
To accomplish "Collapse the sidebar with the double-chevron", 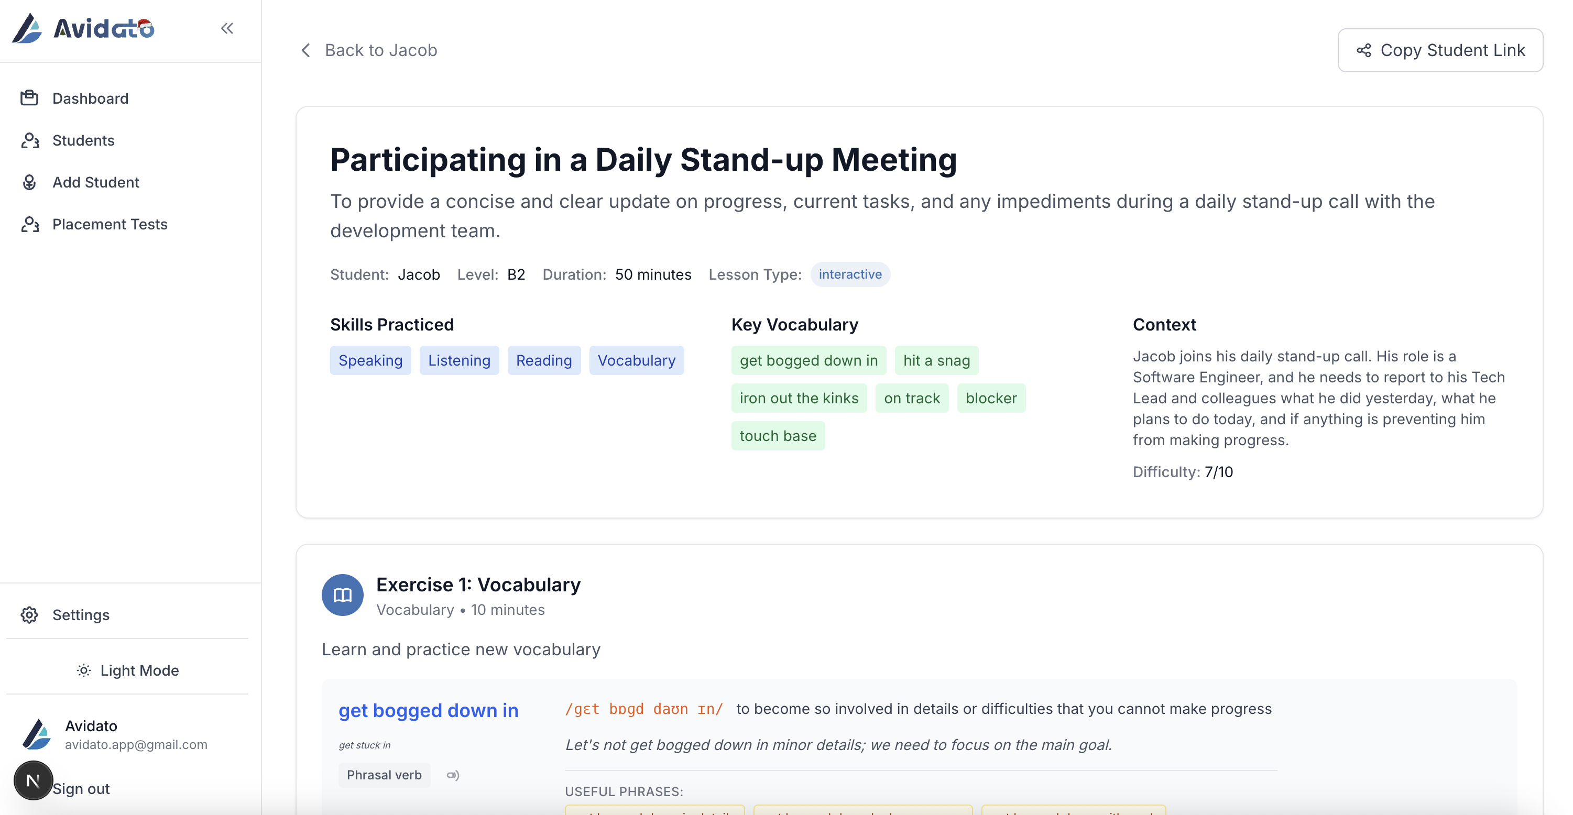I will click(x=227, y=27).
